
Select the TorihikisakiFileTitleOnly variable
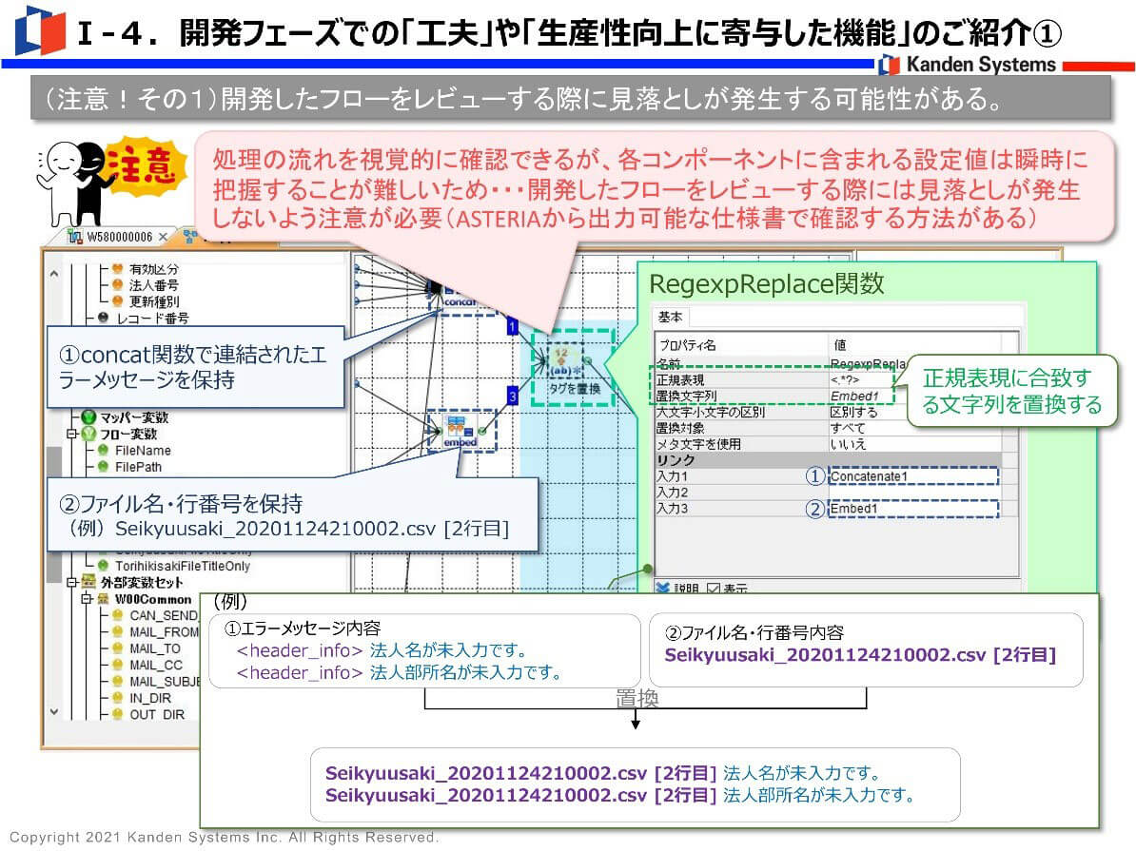coord(183,566)
